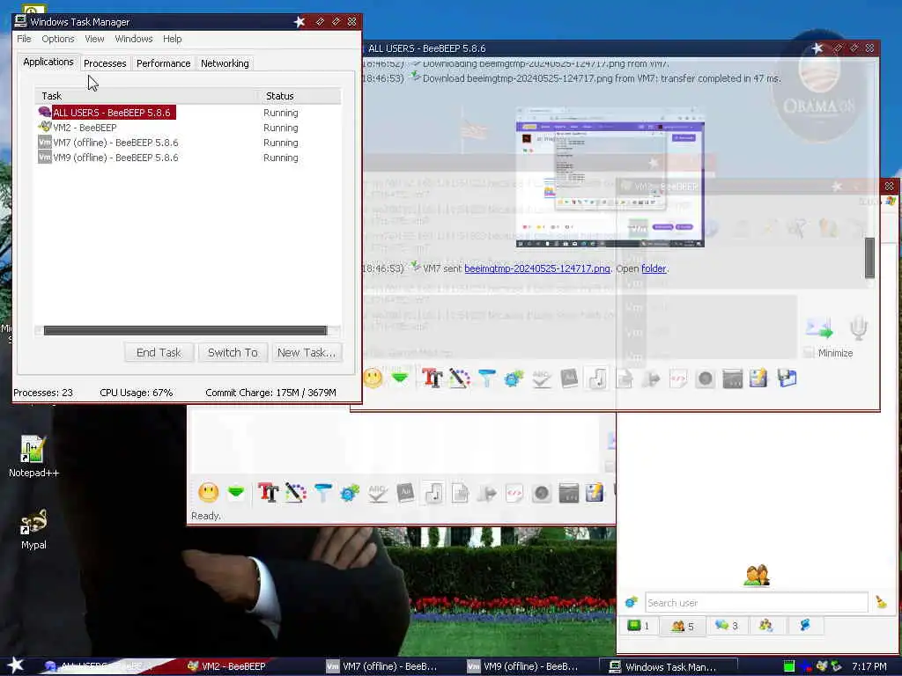Click the notes pencil icon in ALL USERS toolbar
This screenshot has width=902, height=676.
758,378
